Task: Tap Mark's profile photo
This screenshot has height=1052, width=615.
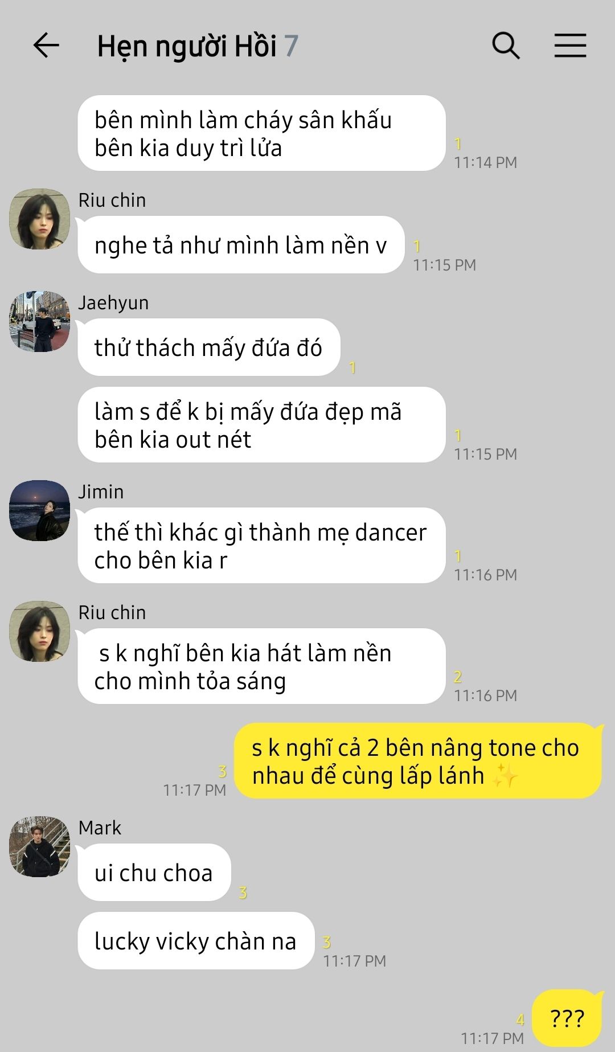Action: tap(39, 846)
